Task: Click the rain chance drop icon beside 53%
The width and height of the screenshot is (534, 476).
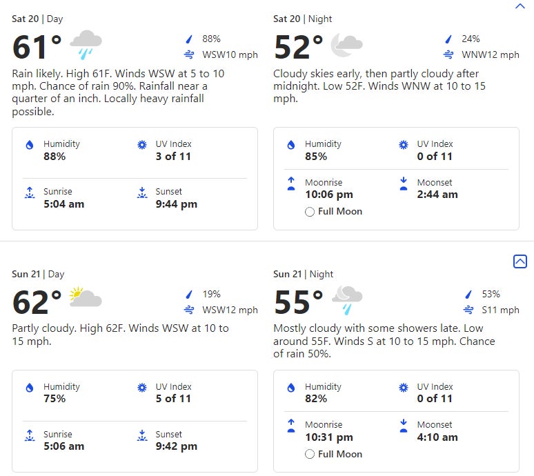Action: (x=469, y=295)
